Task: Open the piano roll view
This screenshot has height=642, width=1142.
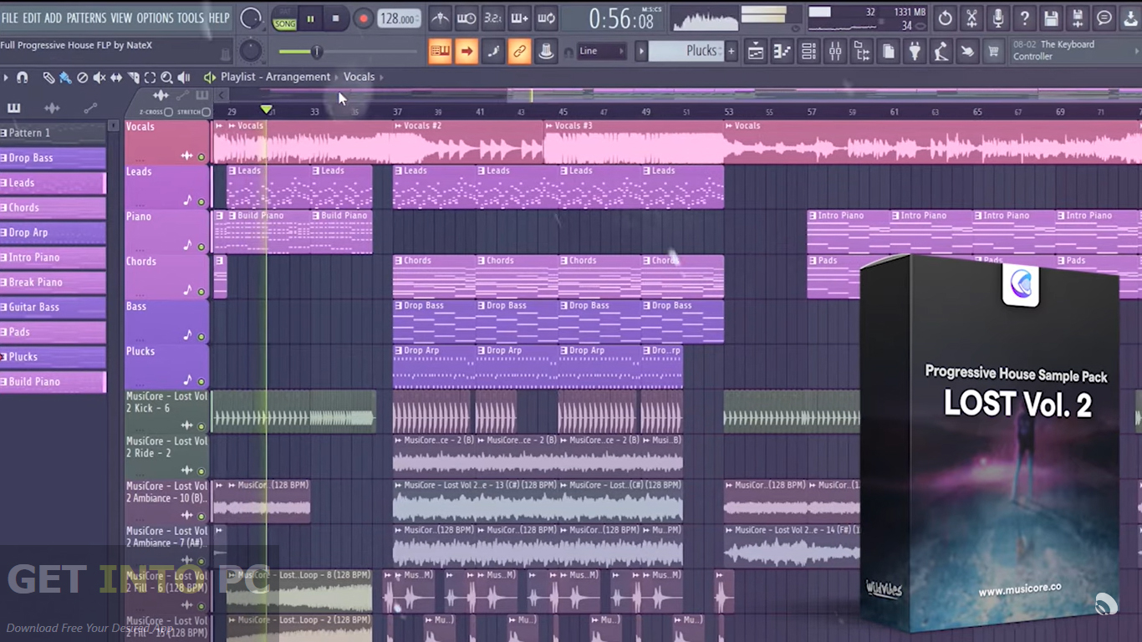Action: (x=783, y=52)
